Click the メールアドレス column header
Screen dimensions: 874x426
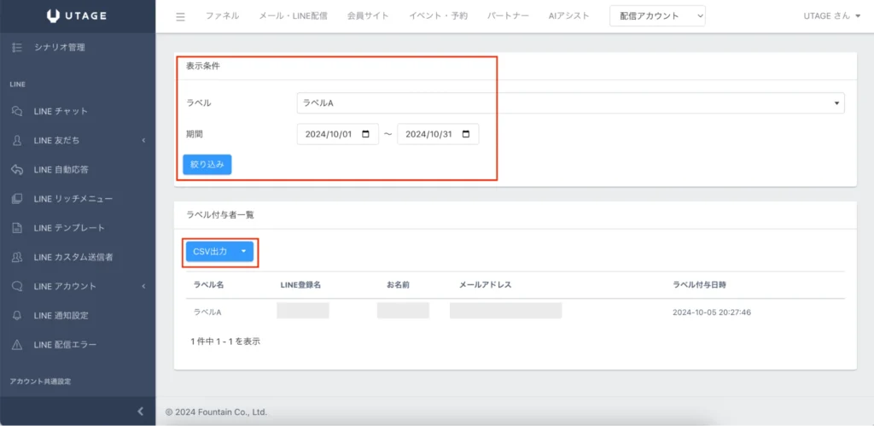pyautogui.click(x=485, y=285)
